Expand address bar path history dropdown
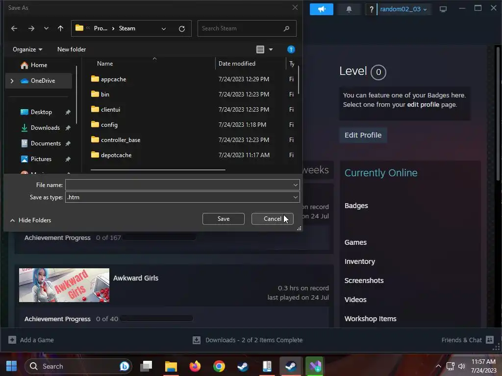The image size is (502, 376). [x=164, y=29]
